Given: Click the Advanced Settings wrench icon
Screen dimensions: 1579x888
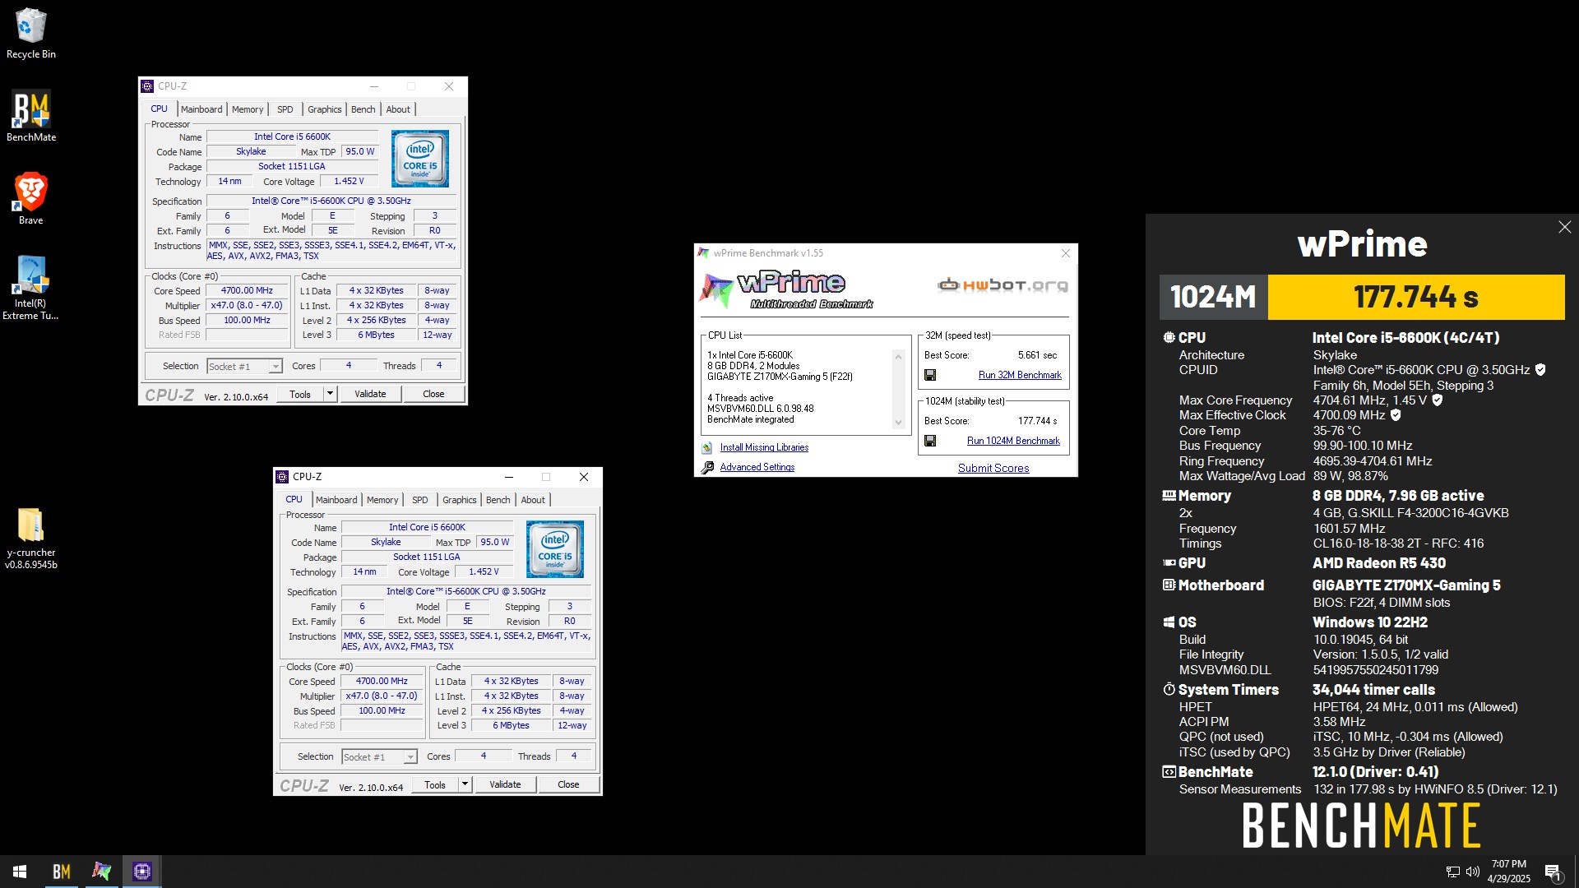Looking at the screenshot, I should coord(707,467).
